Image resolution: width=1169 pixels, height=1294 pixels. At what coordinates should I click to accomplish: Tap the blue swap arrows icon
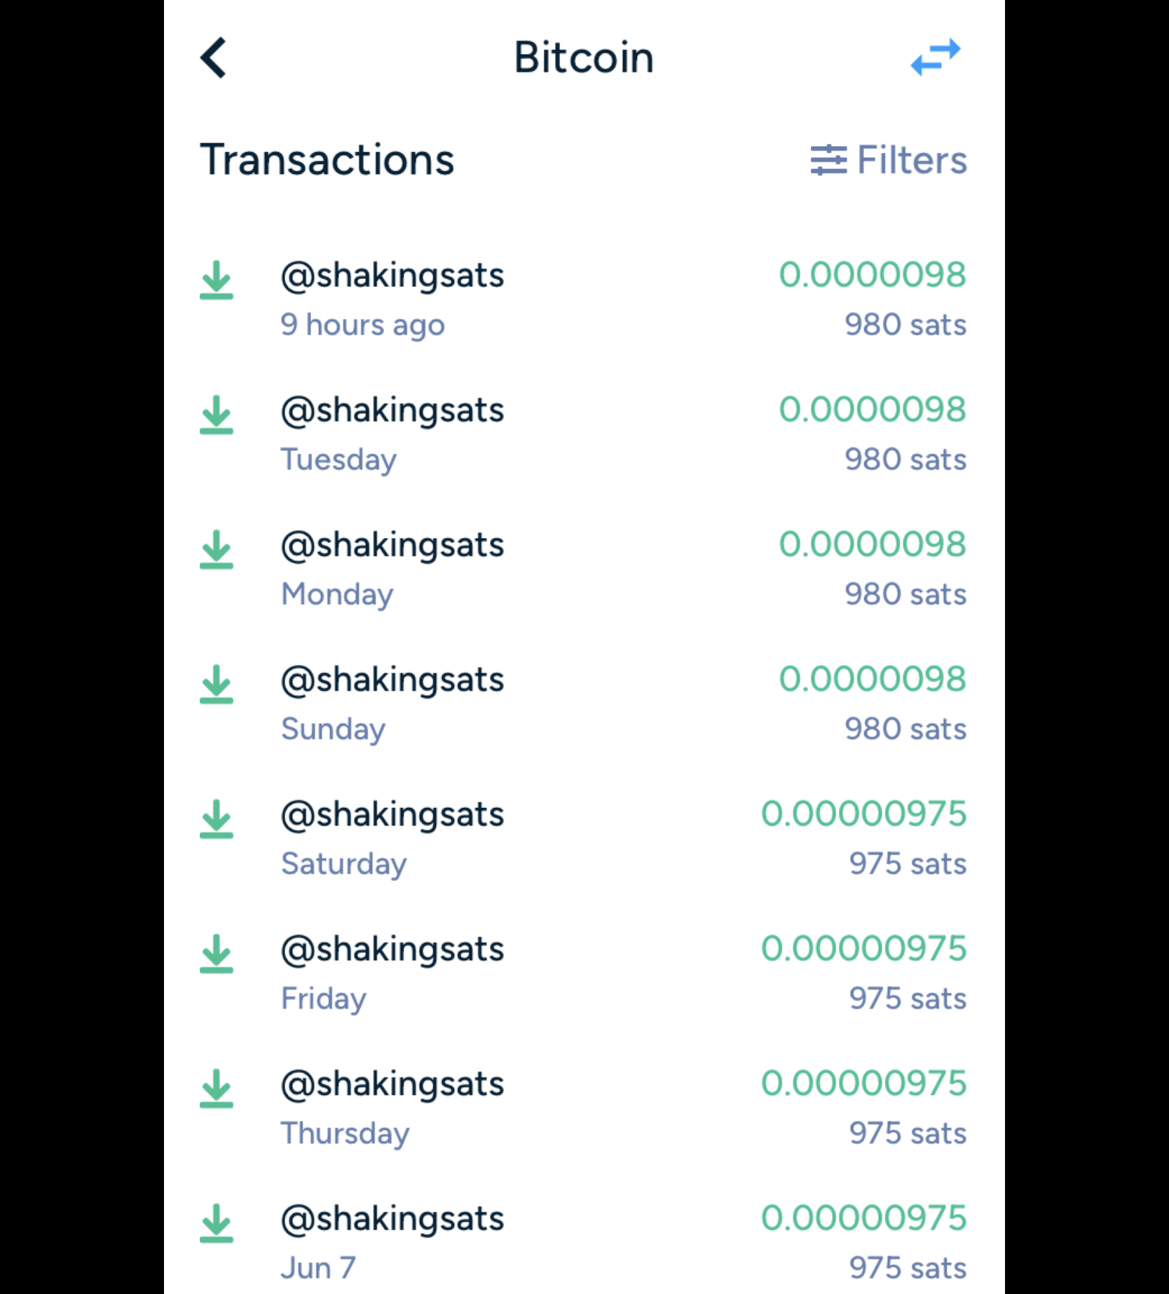pos(936,57)
